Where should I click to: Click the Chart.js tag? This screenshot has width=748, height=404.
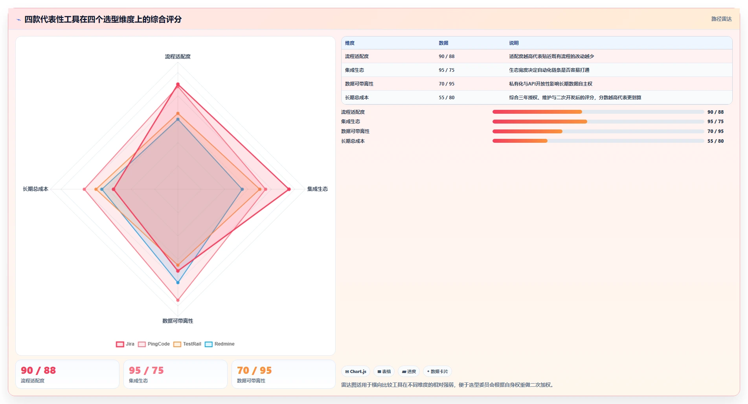tap(356, 371)
